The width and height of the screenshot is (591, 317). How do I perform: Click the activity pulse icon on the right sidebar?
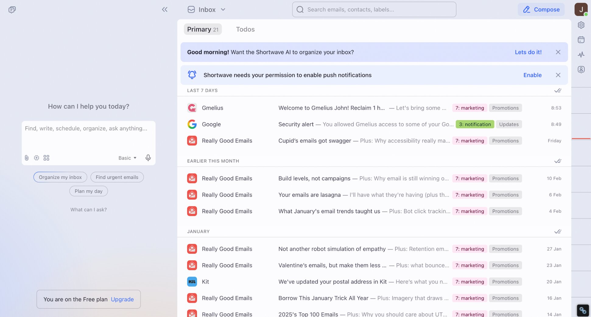pos(581,55)
